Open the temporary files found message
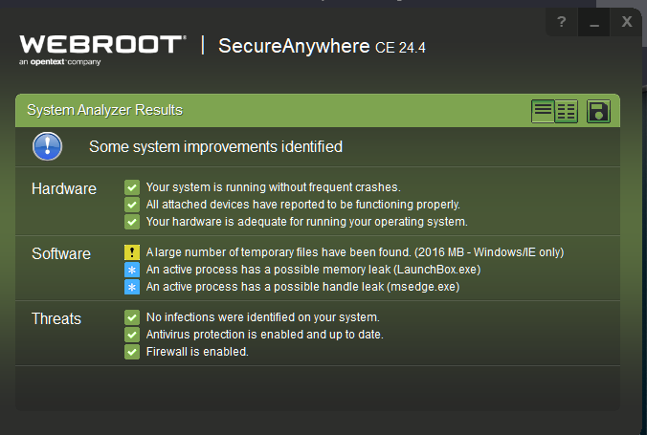Image resolution: width=647 pixels, height=435 pixels. 355,252
